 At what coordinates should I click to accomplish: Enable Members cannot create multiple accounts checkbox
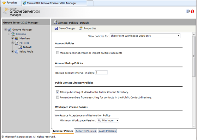tap(57, 53)
